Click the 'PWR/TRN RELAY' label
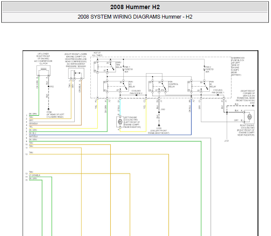The height and width of the screenshot is (236, 271). tap(119, 65)
